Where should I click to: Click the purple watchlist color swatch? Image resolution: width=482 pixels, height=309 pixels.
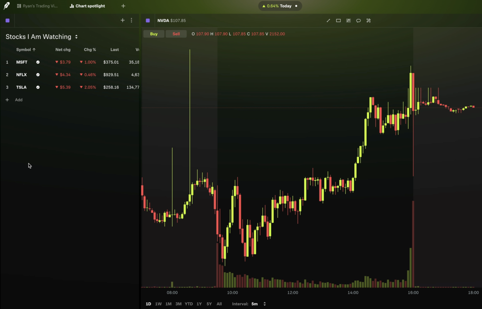(x=8, y=20)
